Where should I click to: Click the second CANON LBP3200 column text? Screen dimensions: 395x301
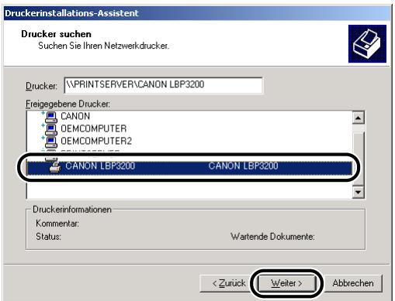(x=243, y=166)
